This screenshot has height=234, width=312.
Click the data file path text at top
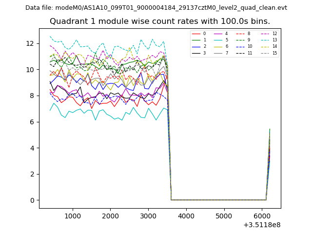click(156, 8)
